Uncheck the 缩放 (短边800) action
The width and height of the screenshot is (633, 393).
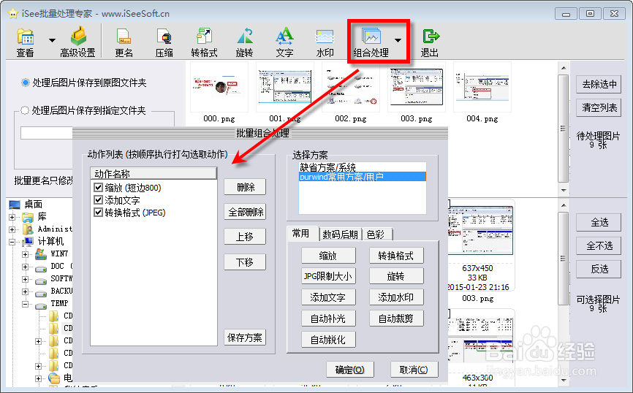point(98,187)
